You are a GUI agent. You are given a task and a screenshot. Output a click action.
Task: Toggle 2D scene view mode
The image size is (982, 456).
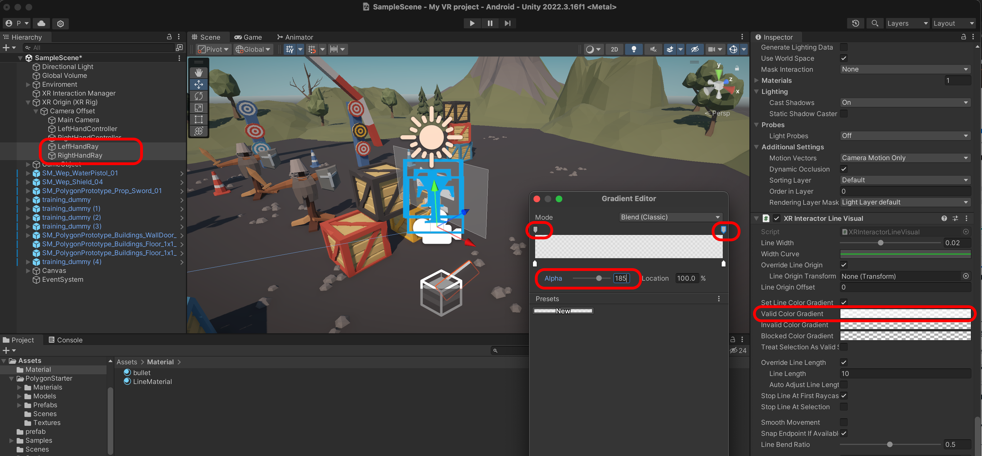[x=614, y=49]
